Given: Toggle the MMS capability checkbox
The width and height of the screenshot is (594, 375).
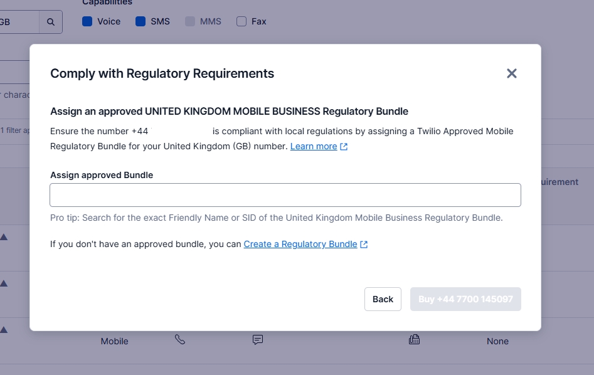Looking at the screenshot, I should (190, 21).
